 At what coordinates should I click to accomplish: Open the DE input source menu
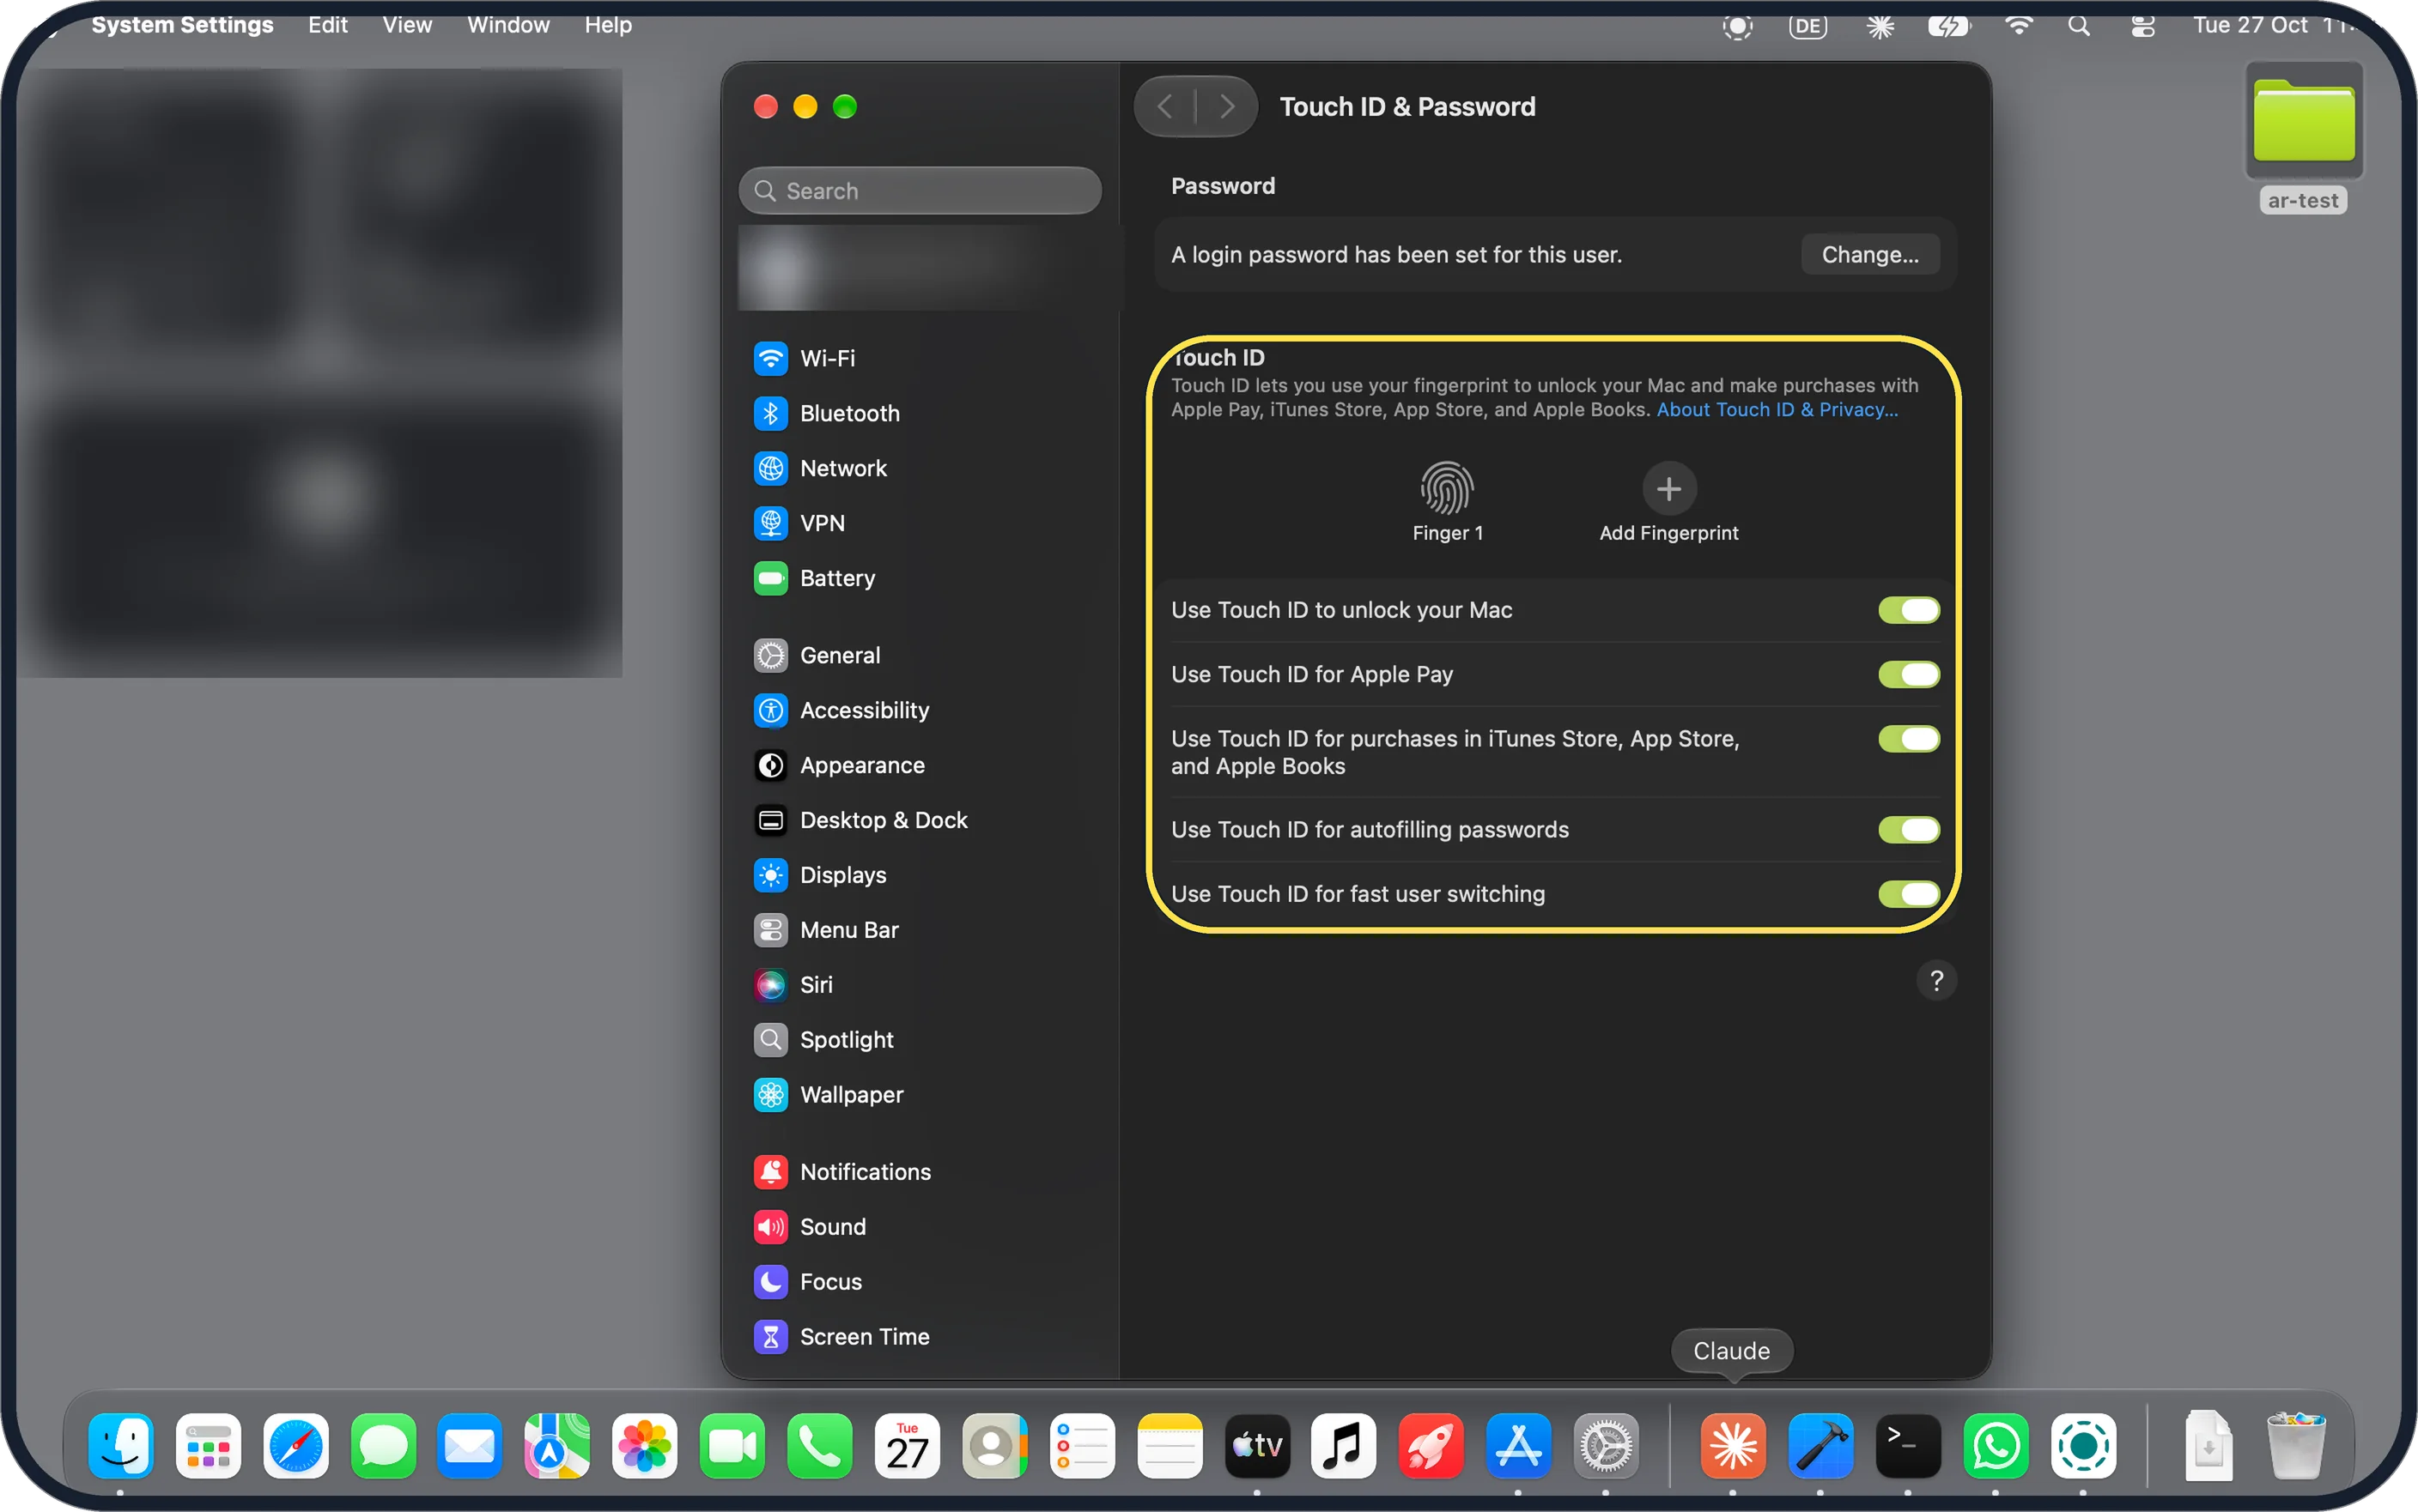(1807, 26)
